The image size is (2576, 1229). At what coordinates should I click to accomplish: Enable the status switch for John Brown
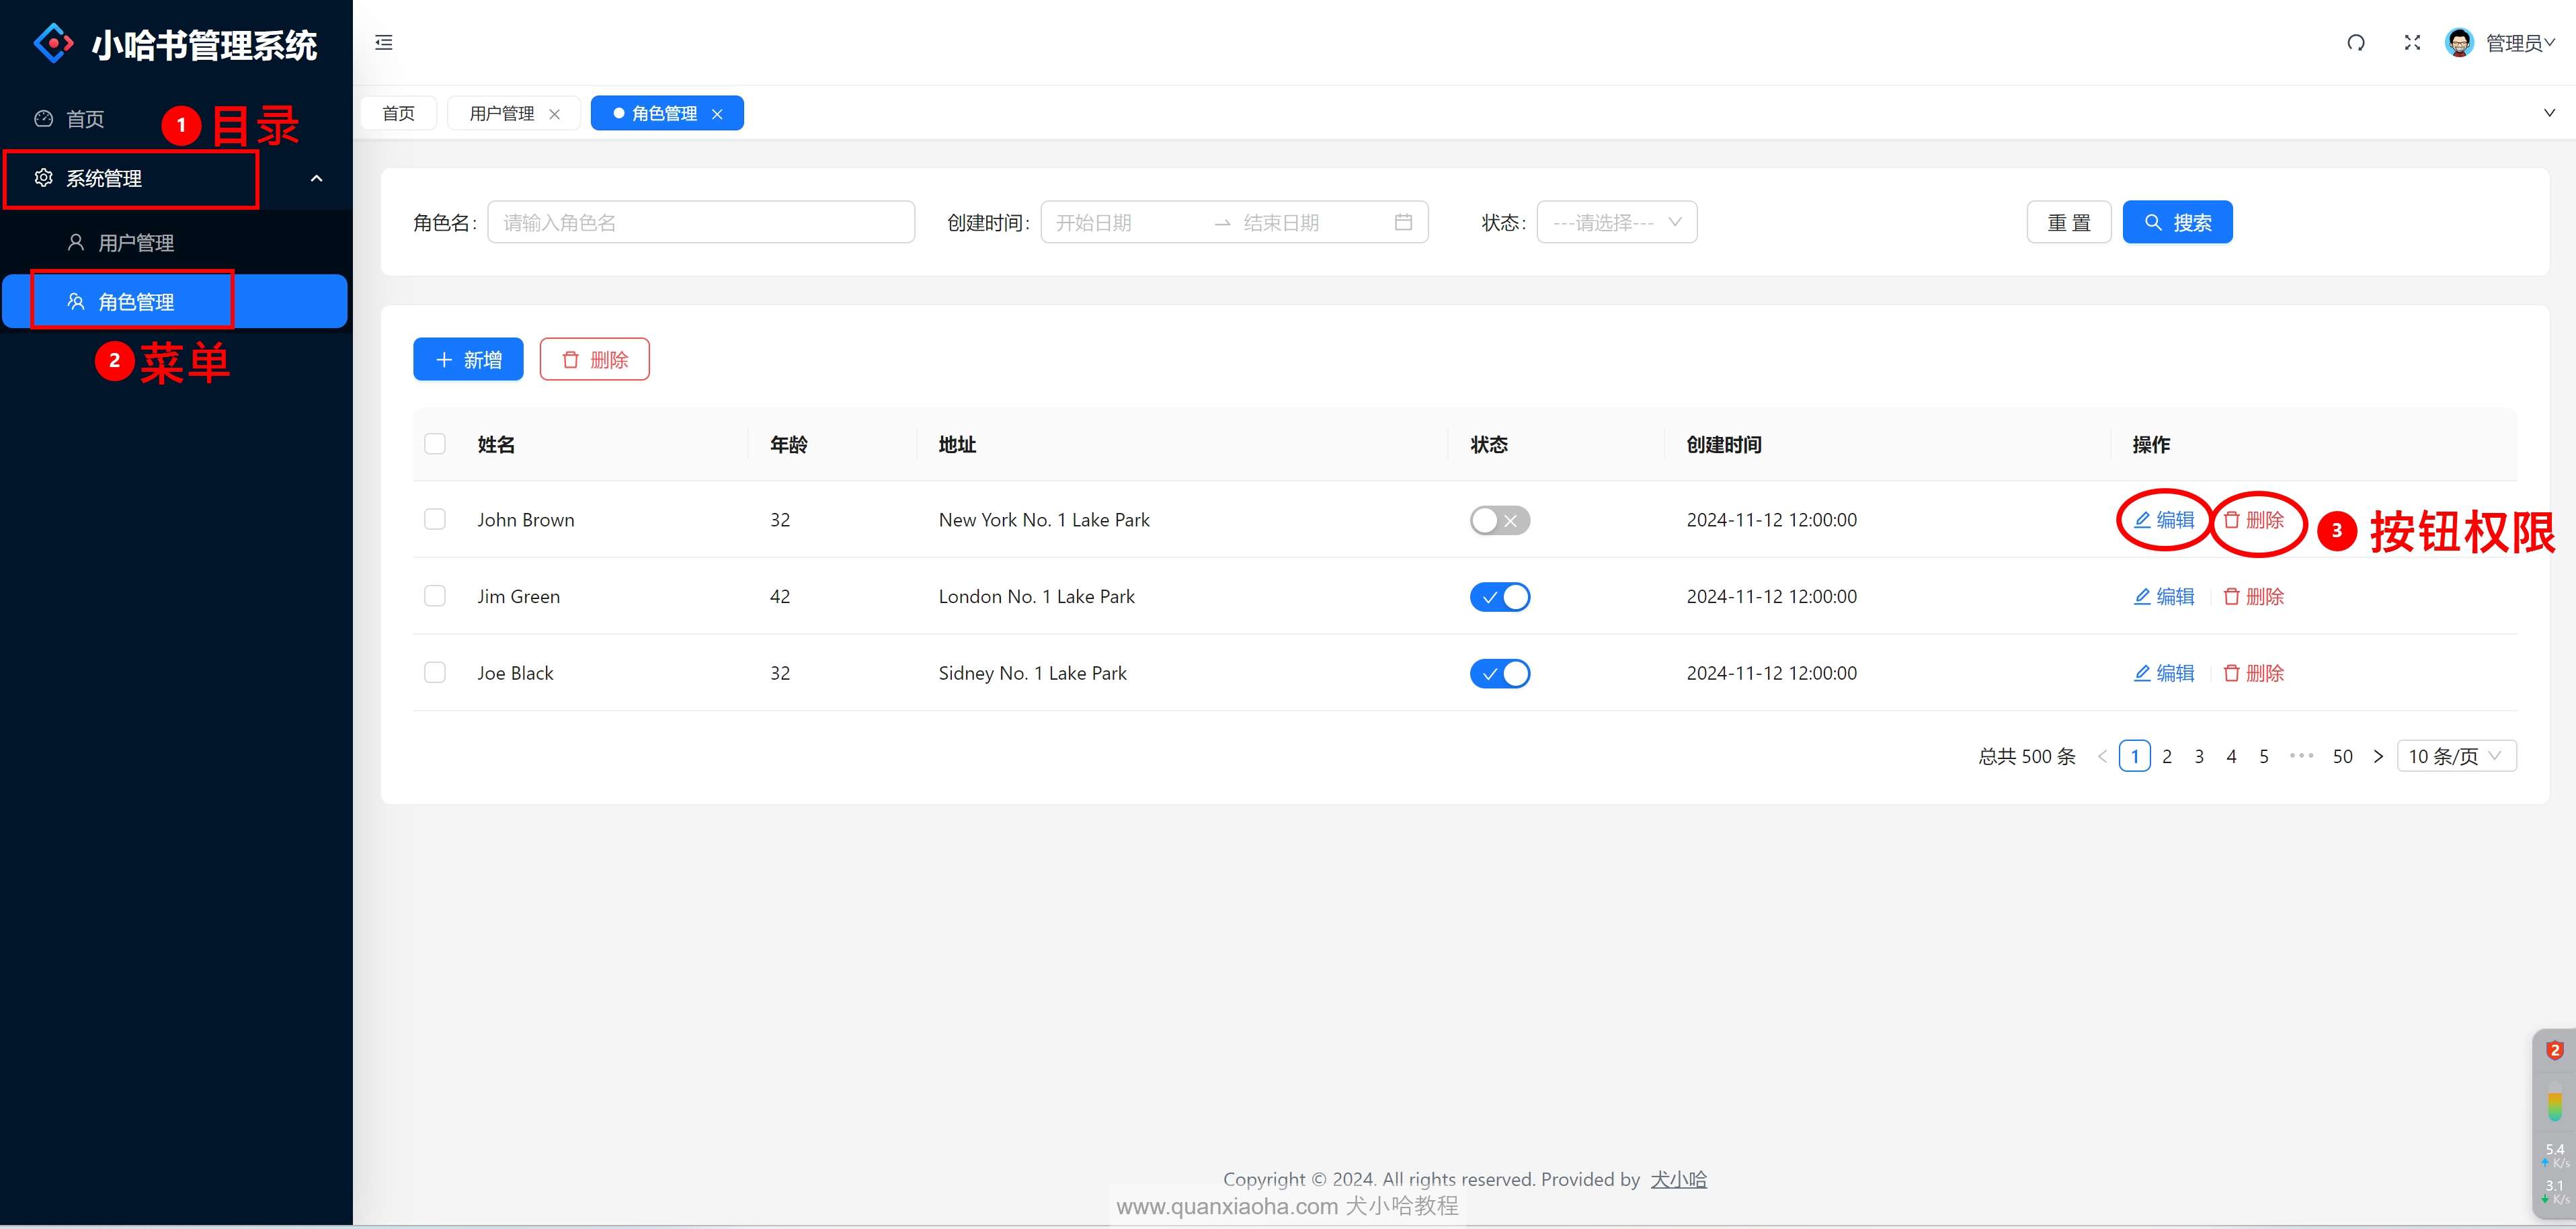coord(1499,520)
